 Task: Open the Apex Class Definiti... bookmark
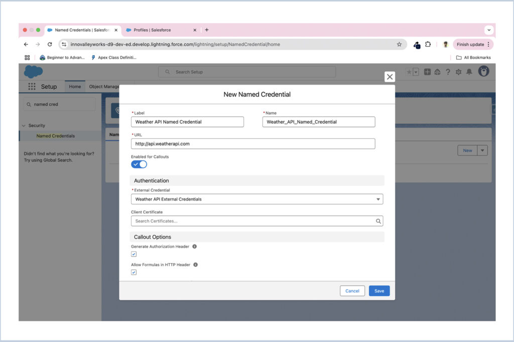click(x=113, y=57)
